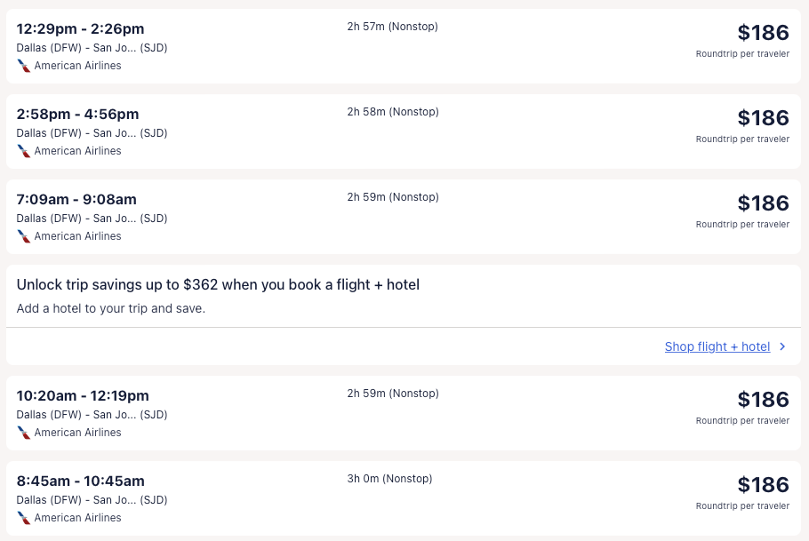Click American Airlines logo on 2:58pm flight

click(23, 151)
